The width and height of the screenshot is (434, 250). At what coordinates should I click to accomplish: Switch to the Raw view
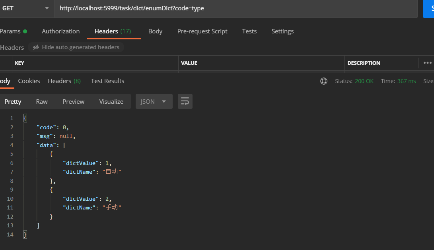click(42, 101)
